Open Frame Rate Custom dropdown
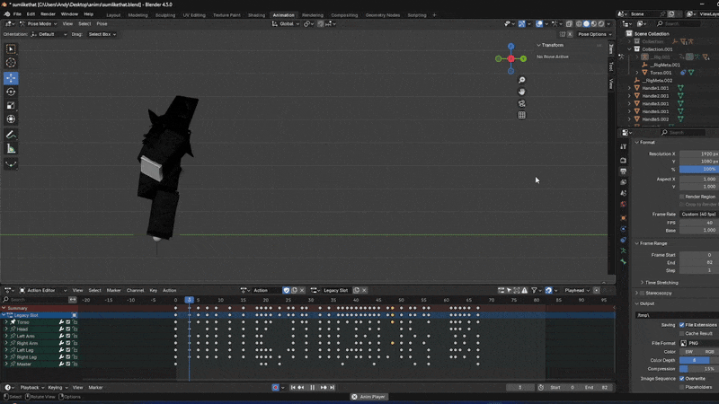This screenshot has height=404, width=719. pyautogui.click(x=698, y=215)
